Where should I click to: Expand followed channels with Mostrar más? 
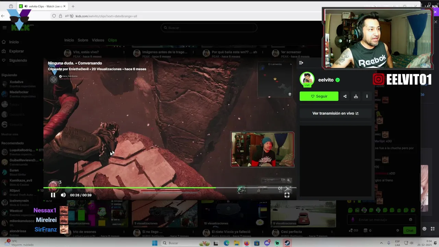(x=10, y=134)
